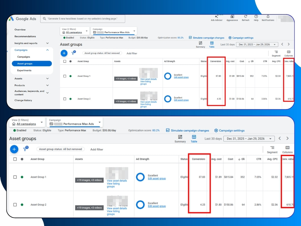Click filter funnel icon in upper screenshot
This screenshot has width=301, height=226.
pyautogui.click(x=73, y=53)
